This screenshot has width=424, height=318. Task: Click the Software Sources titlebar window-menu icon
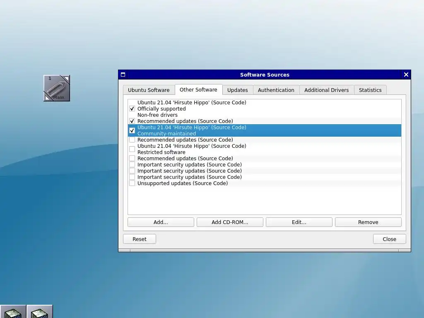coord(123,75)
